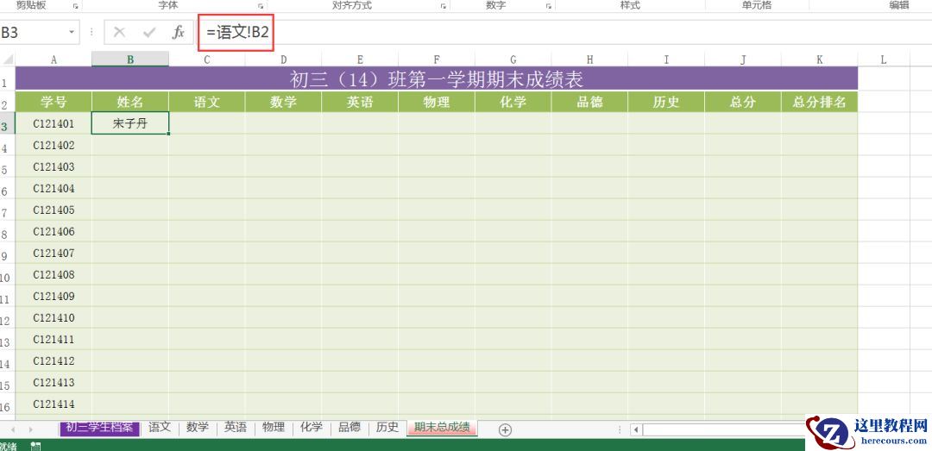Switch to 语文 sheet tab
This screenshot has width=932, height=451.
160,427
